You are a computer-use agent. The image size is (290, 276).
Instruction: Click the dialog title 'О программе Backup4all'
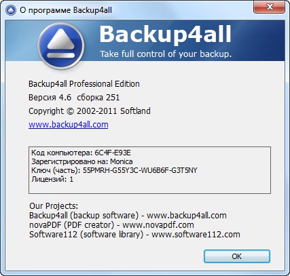pos(66,10)
